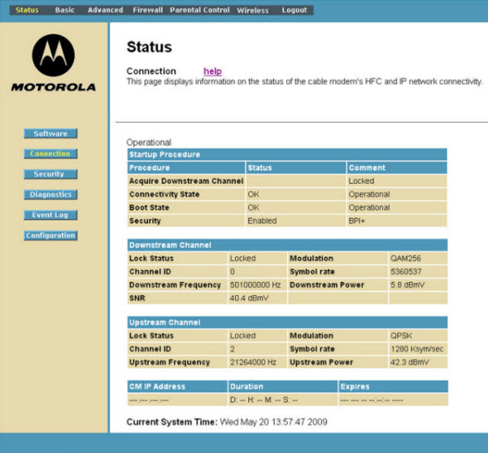
Task: Select the Parental Control tab
Action: coord(200,11)
